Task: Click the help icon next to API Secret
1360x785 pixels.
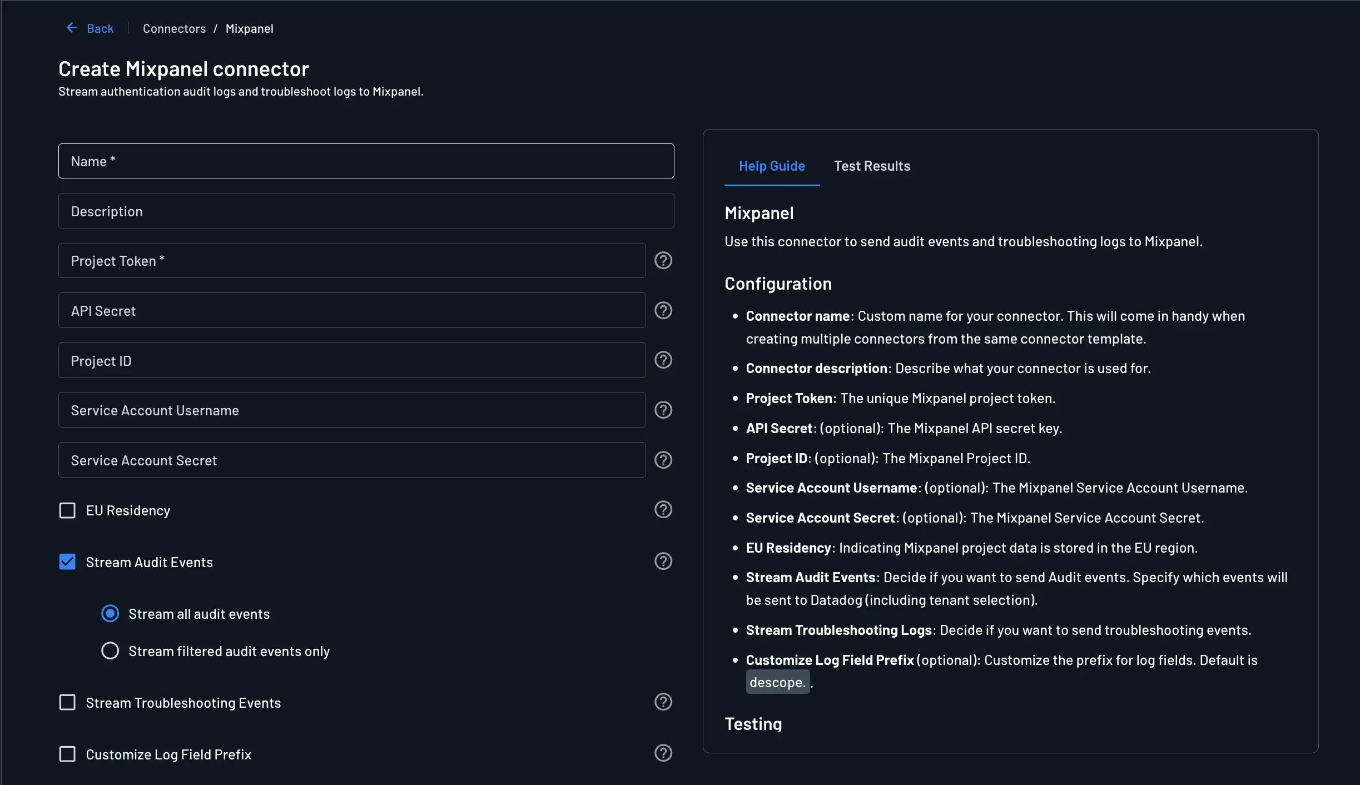Action: pyautogui.click(x=663, y=310)
